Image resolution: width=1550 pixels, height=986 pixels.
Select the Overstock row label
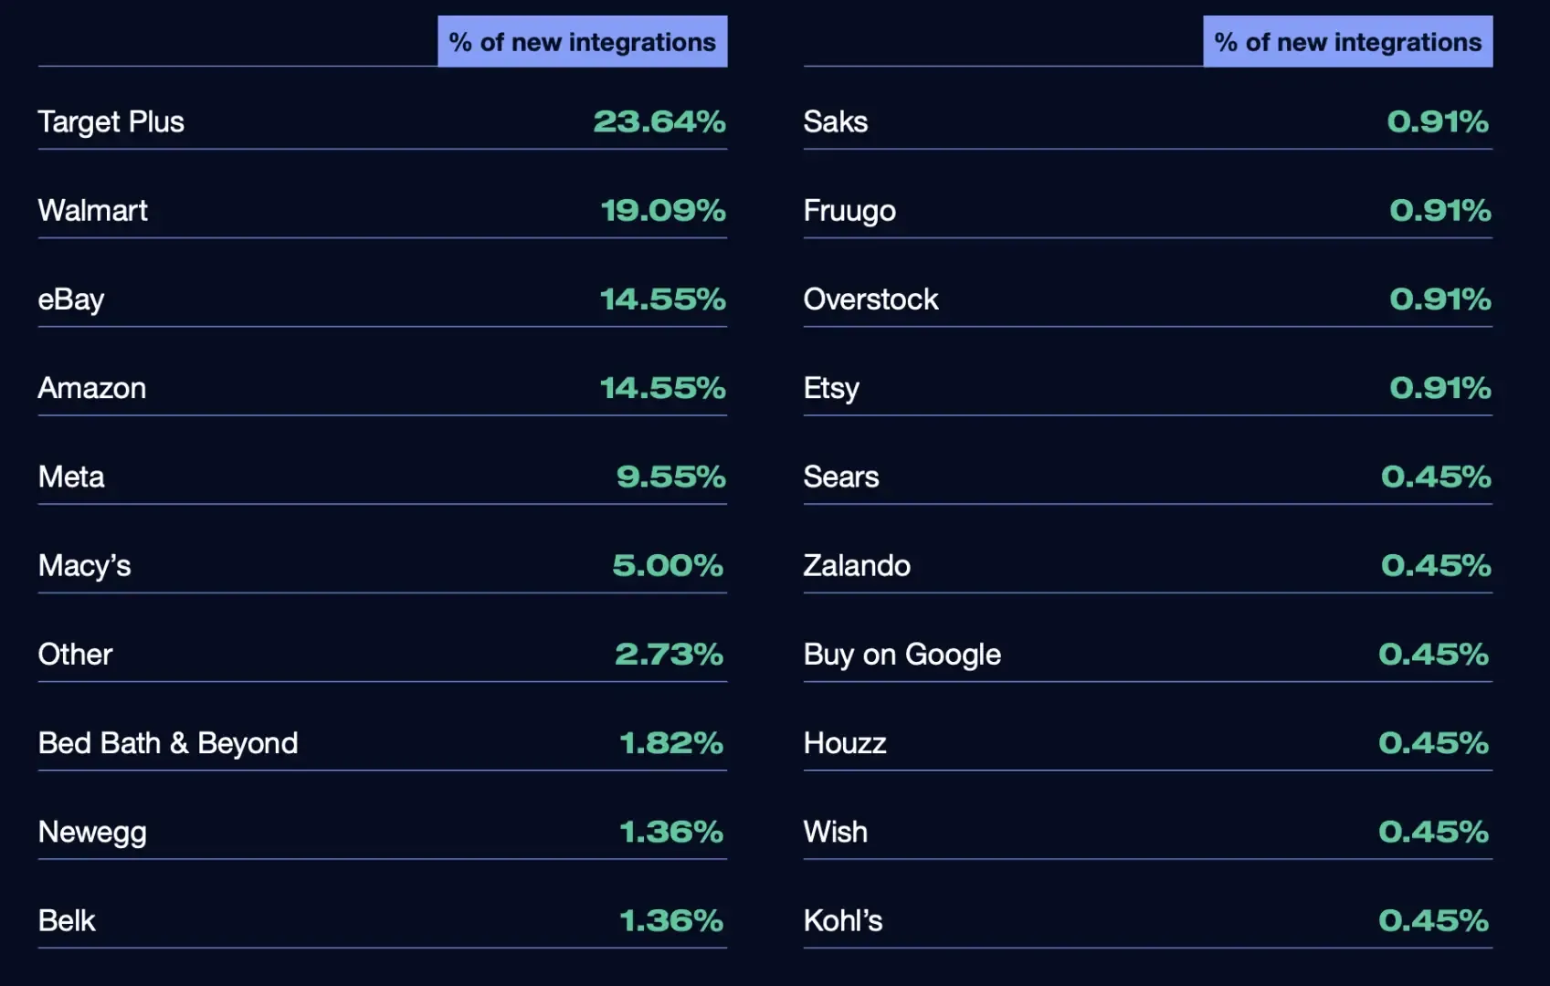(870, 299)
